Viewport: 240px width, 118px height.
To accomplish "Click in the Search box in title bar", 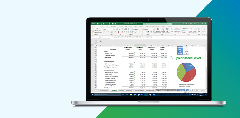I will pyautogui.click(x=157, y=24).
